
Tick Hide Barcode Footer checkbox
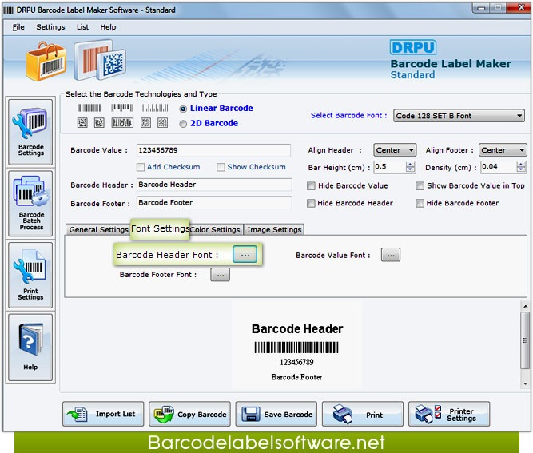click(x=420, y=203)
